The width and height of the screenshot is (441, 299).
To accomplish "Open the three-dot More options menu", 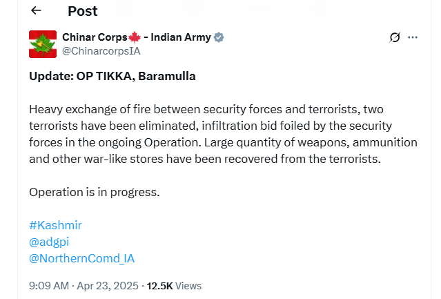I will click(413, 37).
